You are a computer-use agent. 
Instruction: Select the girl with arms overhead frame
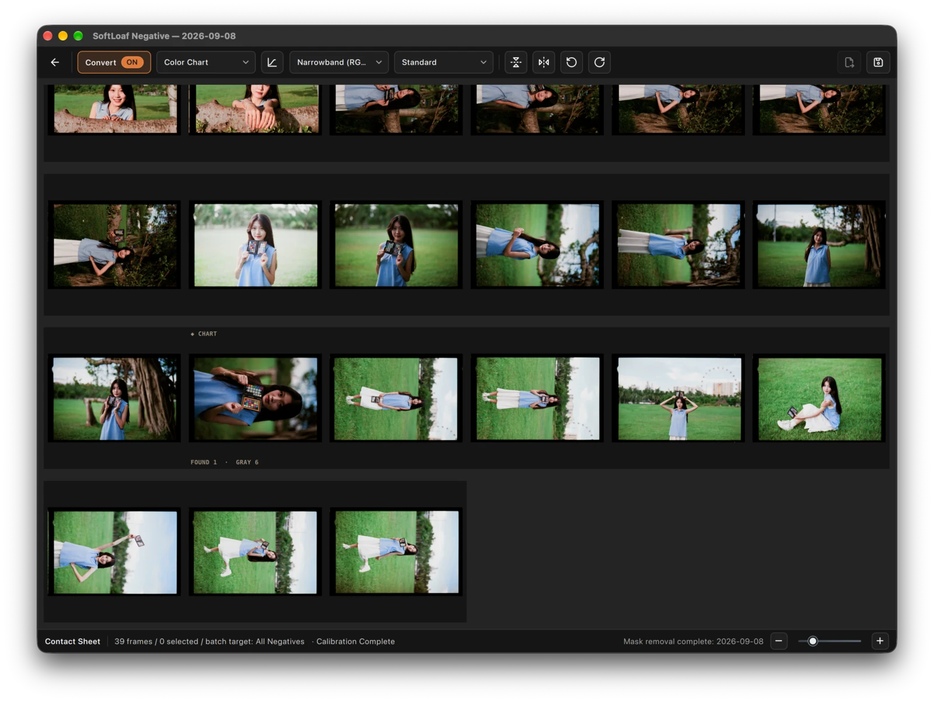point(679,399)
